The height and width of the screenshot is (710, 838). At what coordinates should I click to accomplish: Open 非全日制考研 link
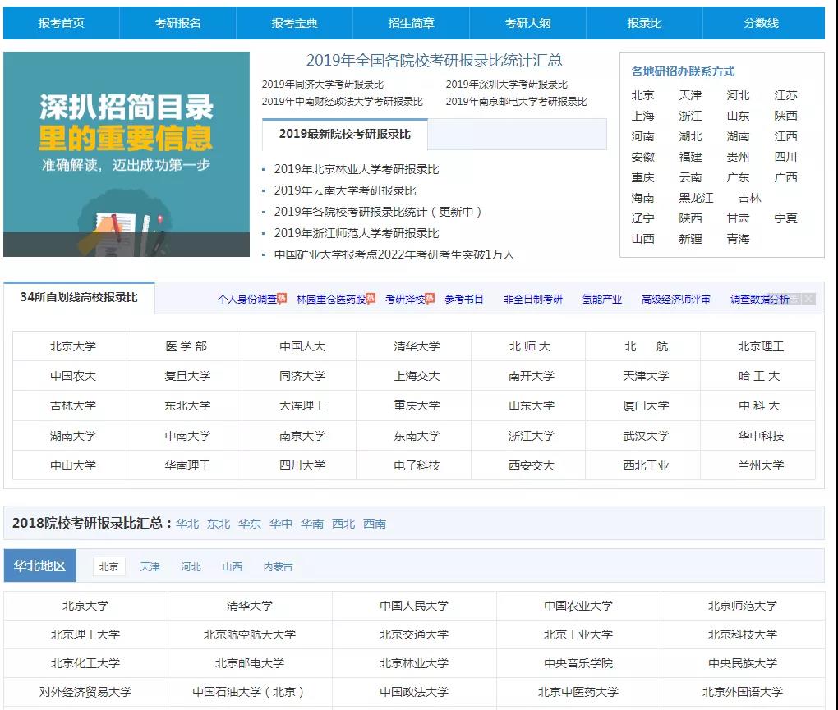click(533, 299)
